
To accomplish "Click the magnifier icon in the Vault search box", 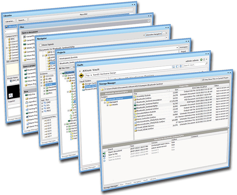I will pos(206,64).
